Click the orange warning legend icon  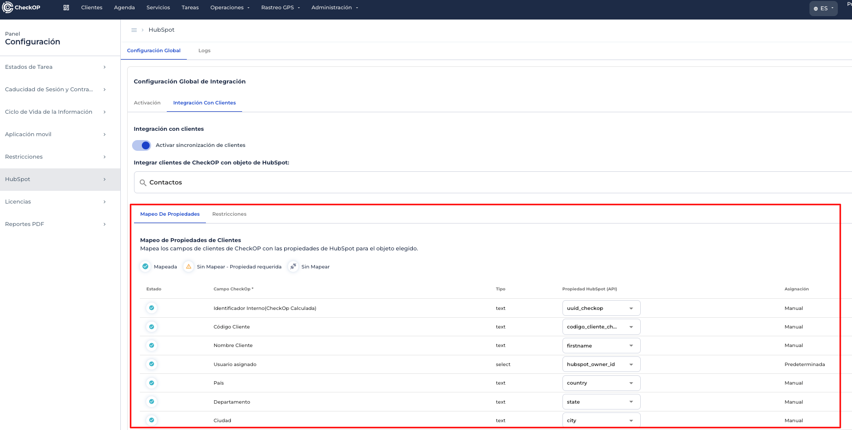[x=189, y=266]
